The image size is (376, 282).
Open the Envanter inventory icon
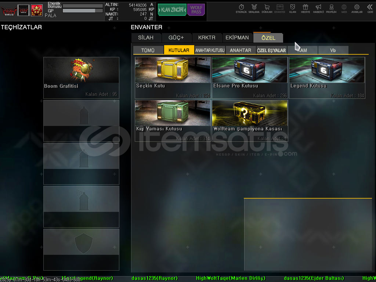pos(279,9)
